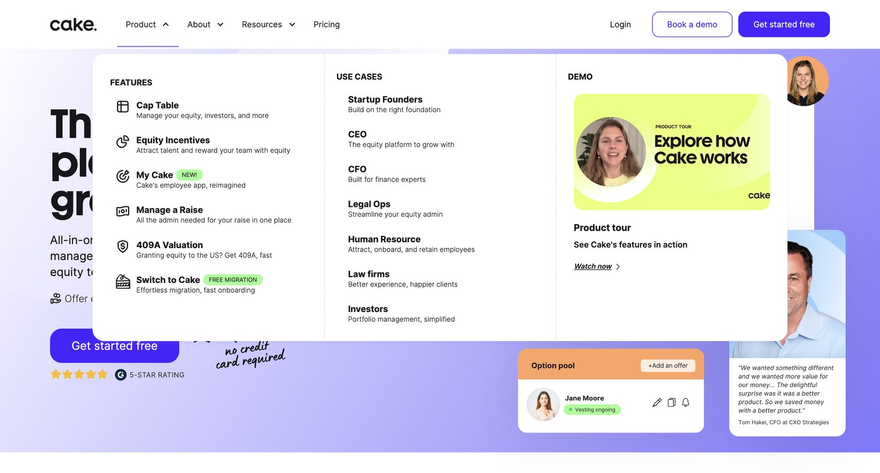Click the Switch to Cake slice icon

coord(123,281)
